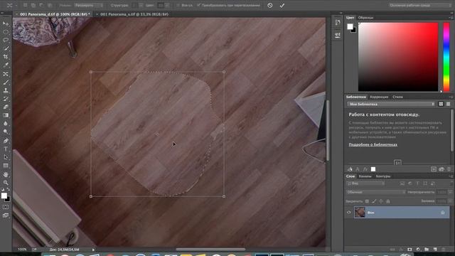Select the History Brush tool
This screenshot has width=455, height=256.
6,99
